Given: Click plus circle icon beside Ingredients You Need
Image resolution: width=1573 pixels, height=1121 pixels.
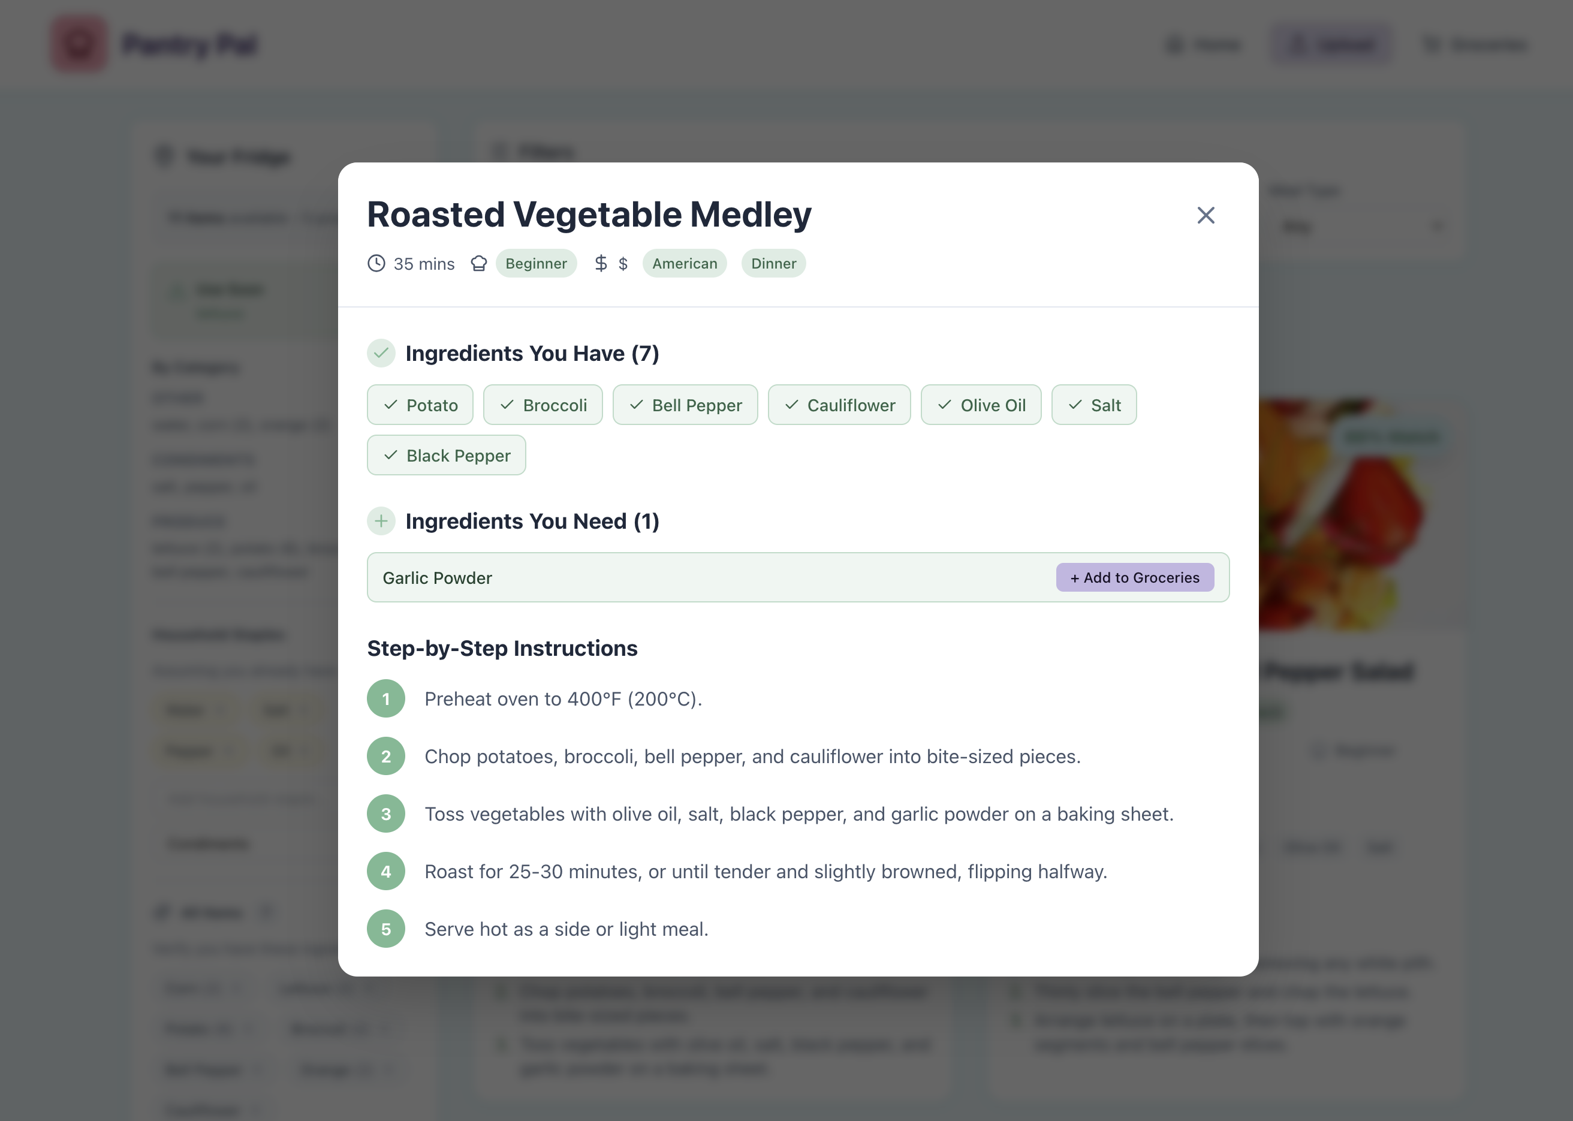Looking at the screenshot, I should [x=381, y=521].
